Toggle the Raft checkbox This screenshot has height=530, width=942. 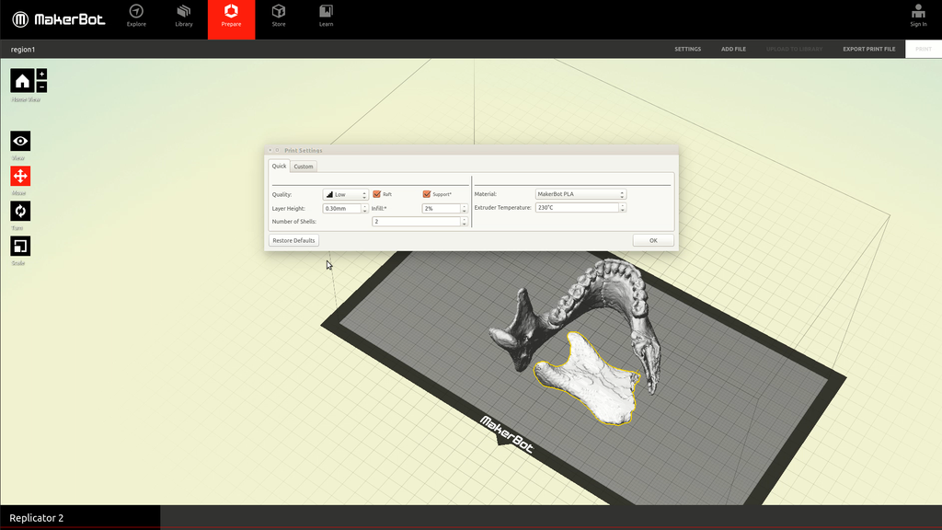tap(376, 194)
